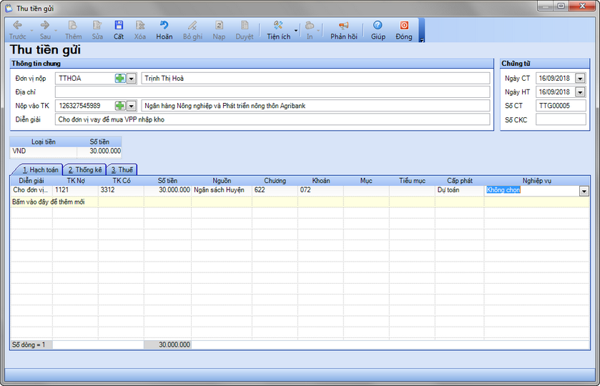Open the Tiện ích utilities tool
Screen dimensions: 600x386
coord(278,25)
